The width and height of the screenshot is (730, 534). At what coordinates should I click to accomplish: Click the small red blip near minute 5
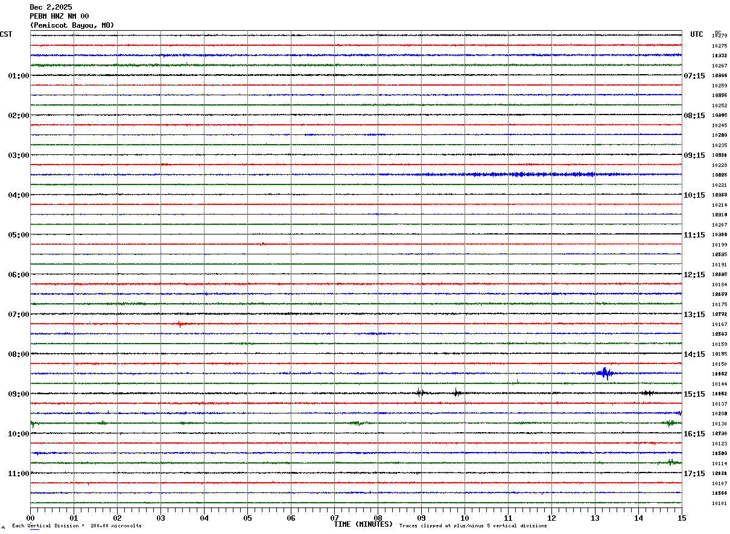pyautogui.click(x=262, y=244)
